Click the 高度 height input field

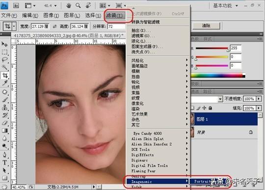(x=79, y=27)
